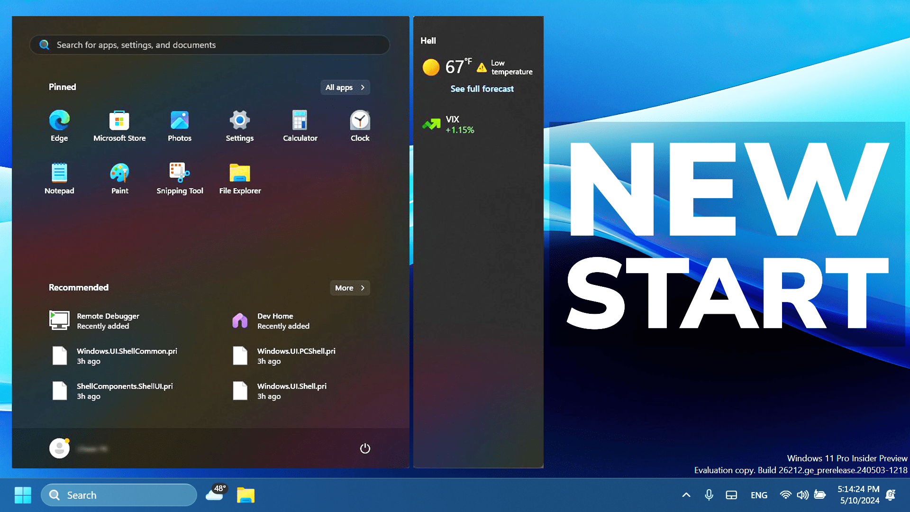
Task: Expand the All apps list
Action: pyautogui.click(x=345, y=87)
